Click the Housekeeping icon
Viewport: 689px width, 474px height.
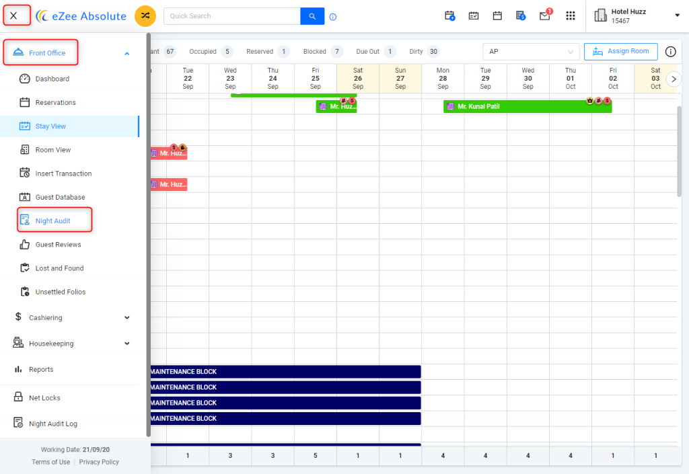coord(18,343)
